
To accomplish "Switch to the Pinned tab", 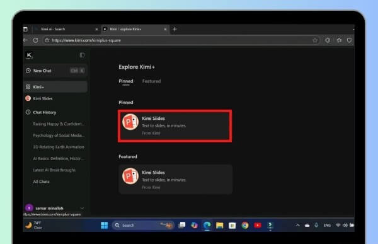I will (x=126, y=81).
